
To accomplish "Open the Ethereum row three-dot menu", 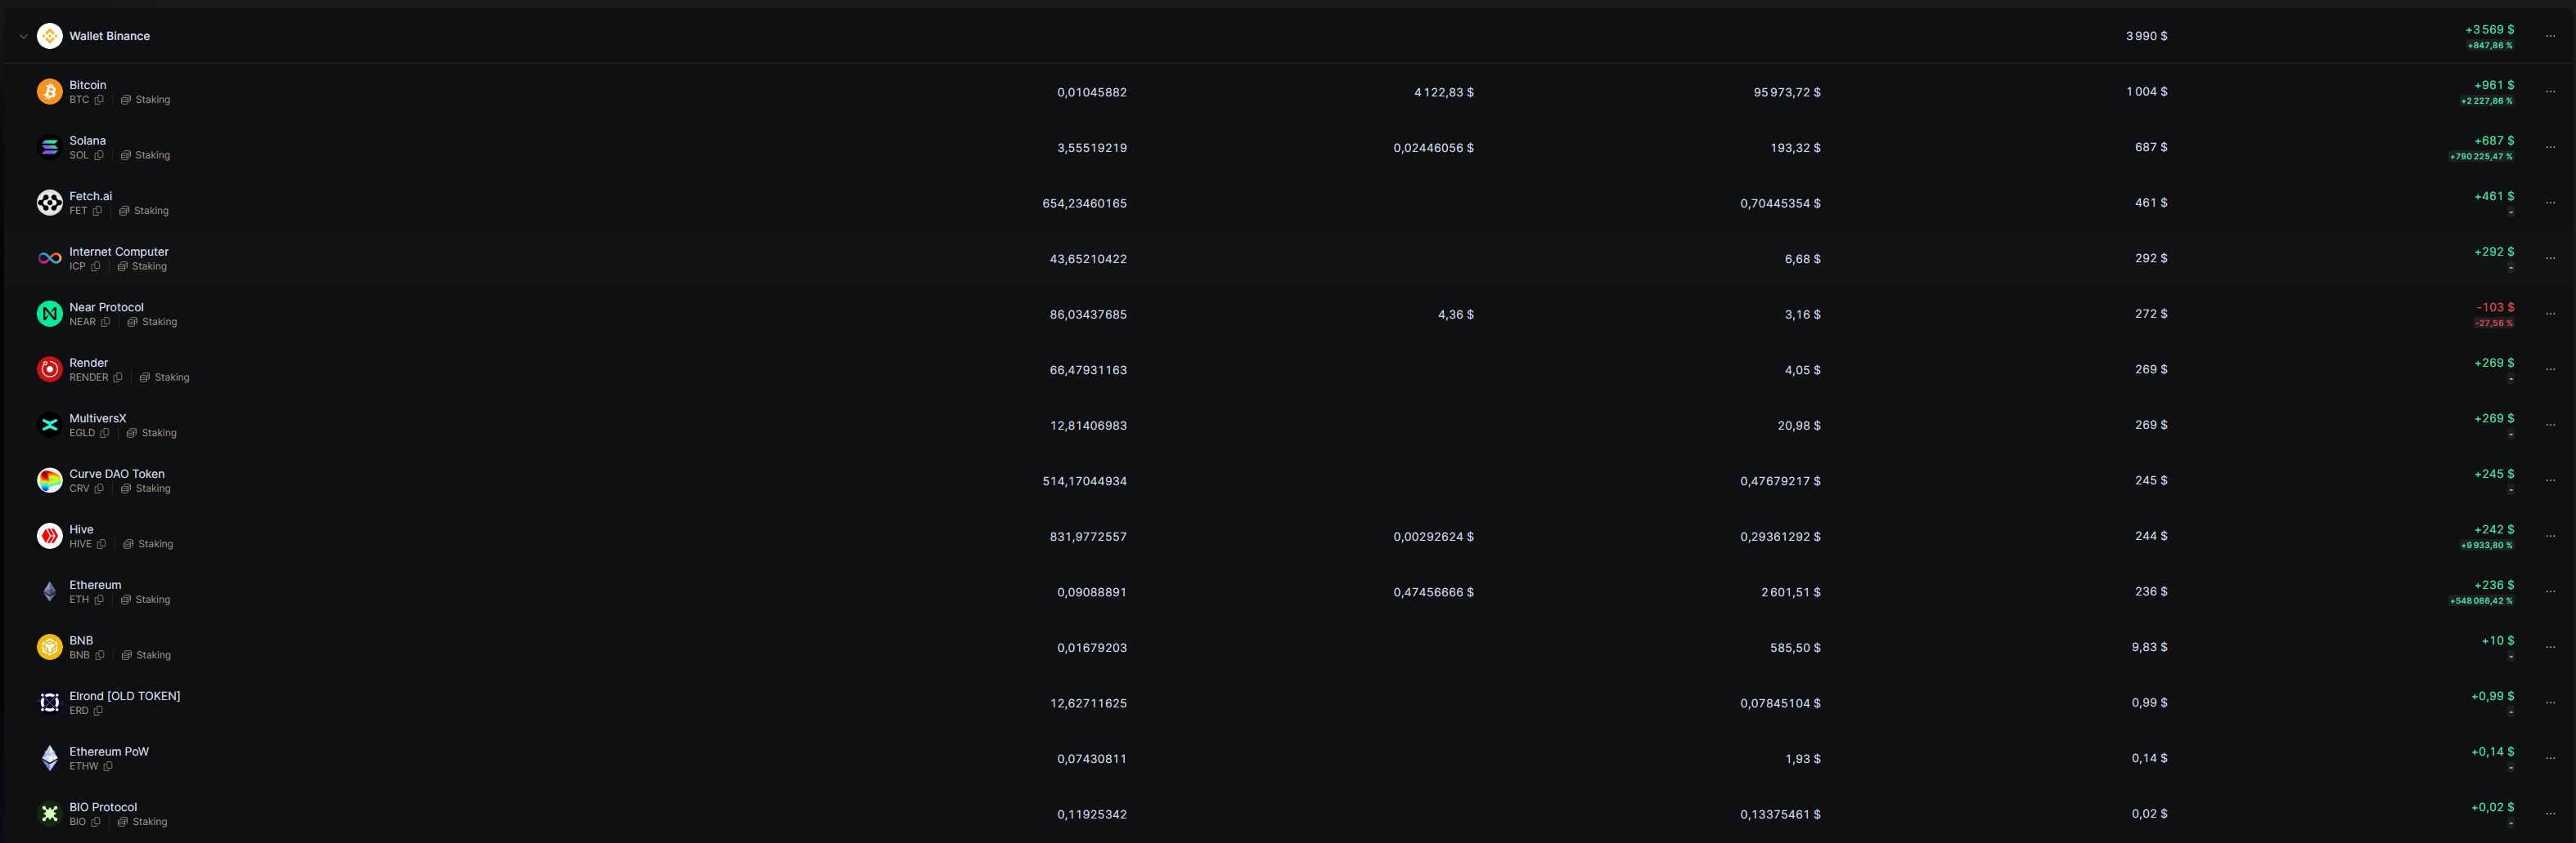I will tap(2550, 591).
